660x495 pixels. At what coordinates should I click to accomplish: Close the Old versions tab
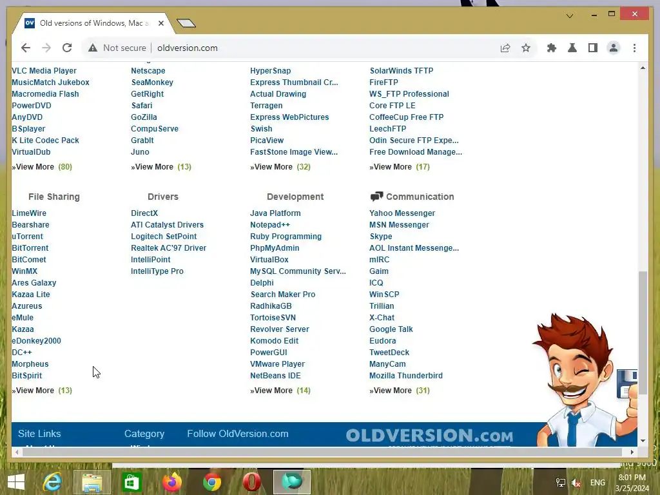[160, 23]
